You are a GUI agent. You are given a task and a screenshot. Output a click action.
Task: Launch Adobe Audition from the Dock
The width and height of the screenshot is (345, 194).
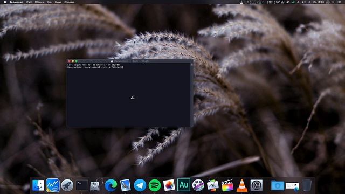coord(184,185)
